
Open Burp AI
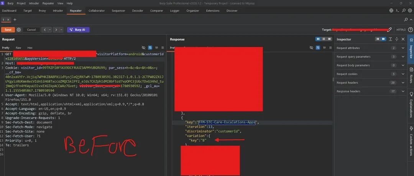[78, 30]
